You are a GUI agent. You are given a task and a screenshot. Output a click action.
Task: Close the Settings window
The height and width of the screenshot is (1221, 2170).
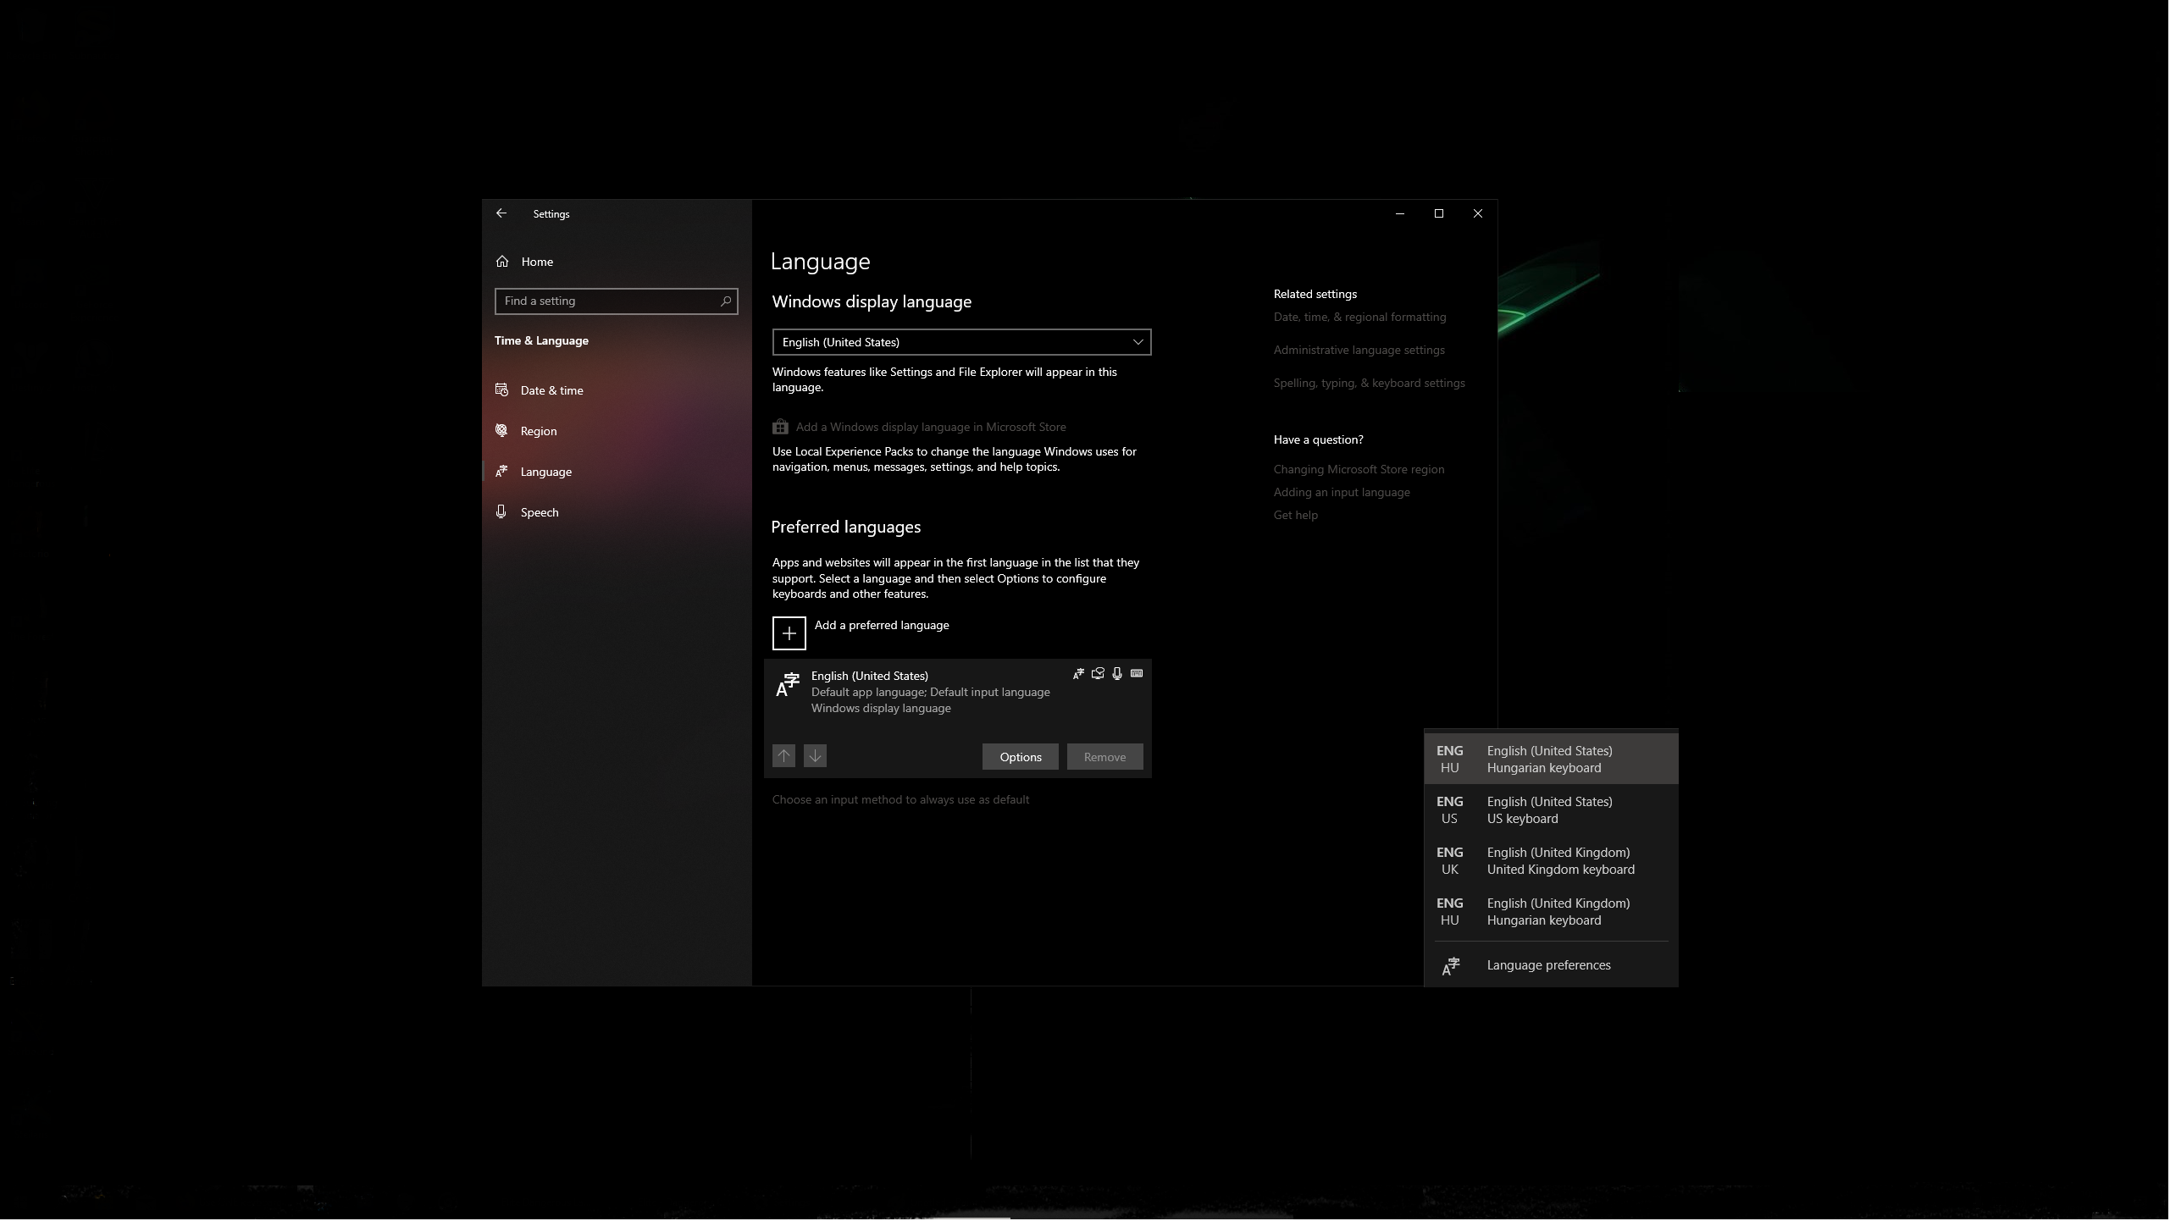1479,213
